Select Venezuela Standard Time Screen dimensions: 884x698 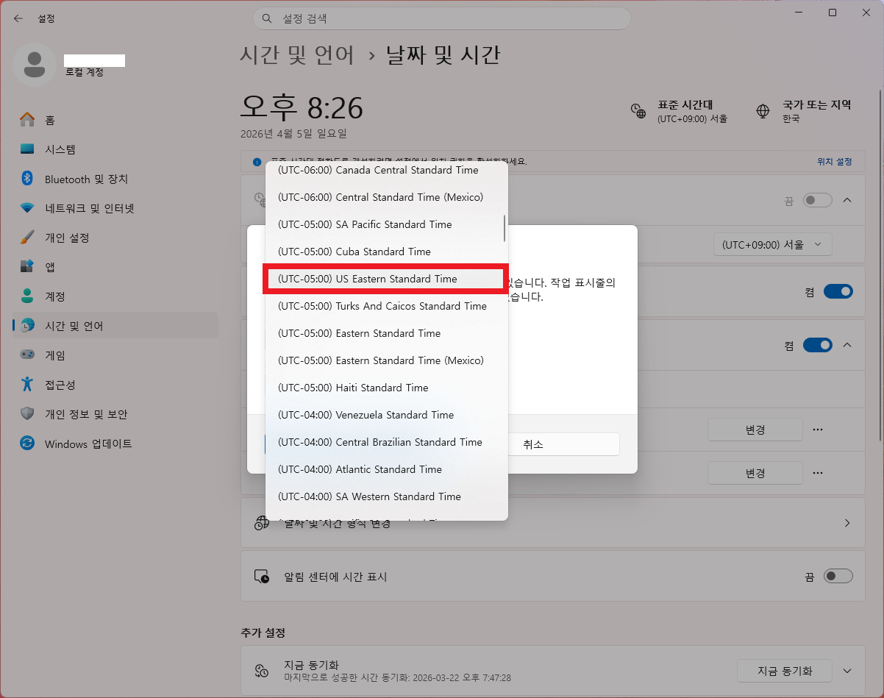385,415
